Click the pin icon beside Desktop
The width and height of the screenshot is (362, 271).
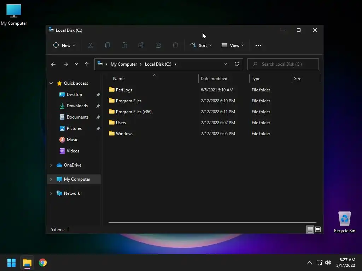click(x=98, y=95)
